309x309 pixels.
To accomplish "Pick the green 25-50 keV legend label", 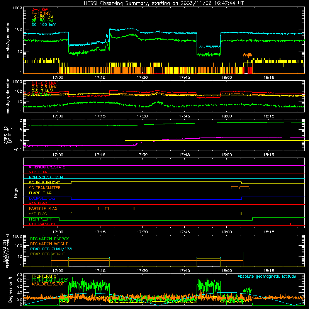I will pos(42,21).
